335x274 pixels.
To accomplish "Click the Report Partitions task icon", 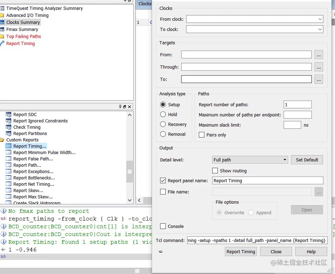I will pyautogui.click(x=8, y=133).
